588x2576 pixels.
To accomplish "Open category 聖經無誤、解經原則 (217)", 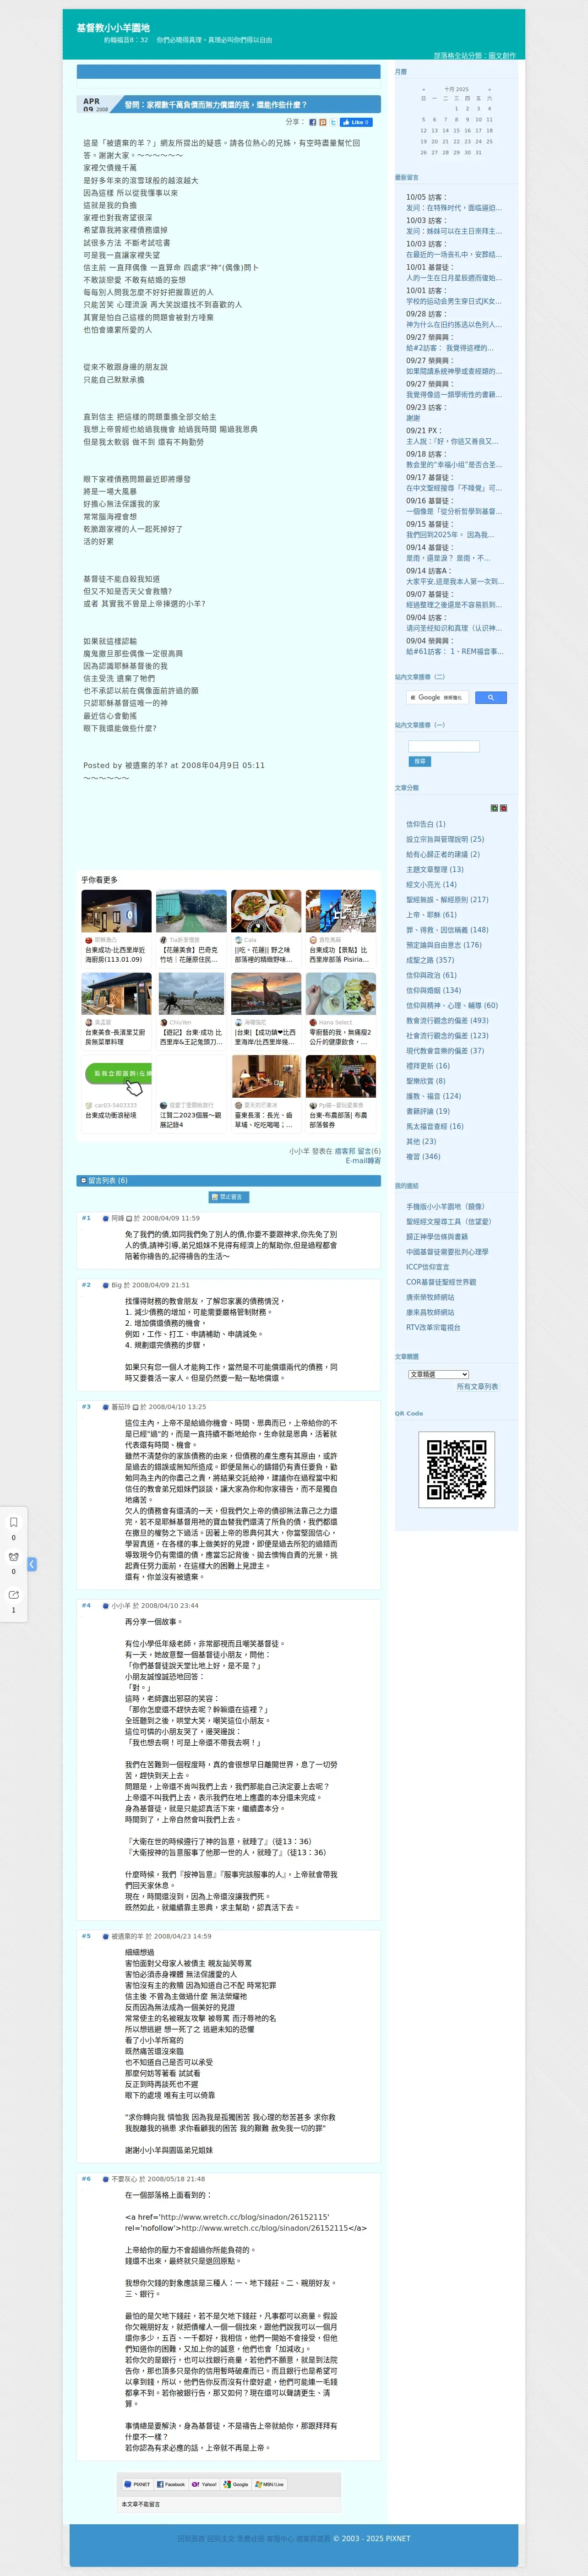I will (447, 899).
